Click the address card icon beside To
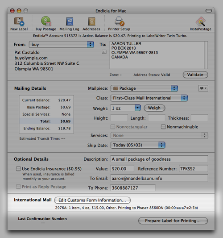Screen dimensions: 223x238 pyautogui.click(x=104, y=52)
